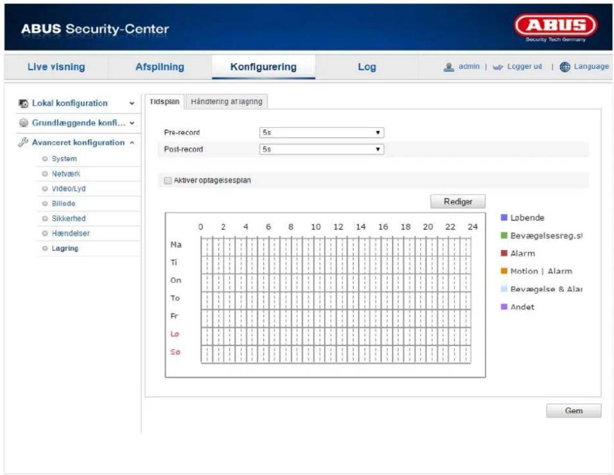
Task: Select the Konfigurering tab
Action: click(x=263, y=67)
